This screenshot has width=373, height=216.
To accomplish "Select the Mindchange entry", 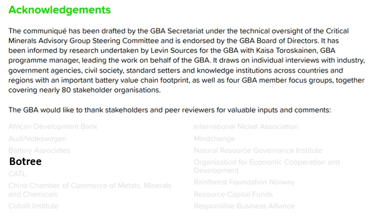I will pos(214,139).
